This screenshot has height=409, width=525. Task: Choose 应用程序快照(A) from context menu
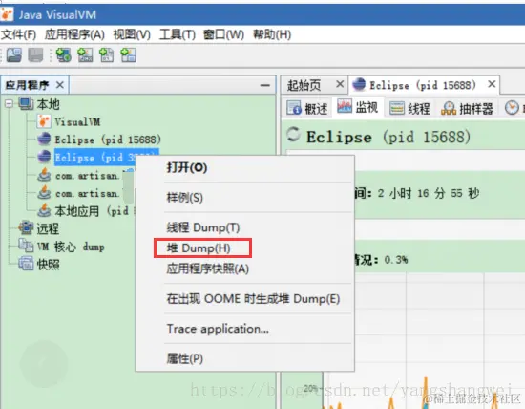[x=208, y=269]
